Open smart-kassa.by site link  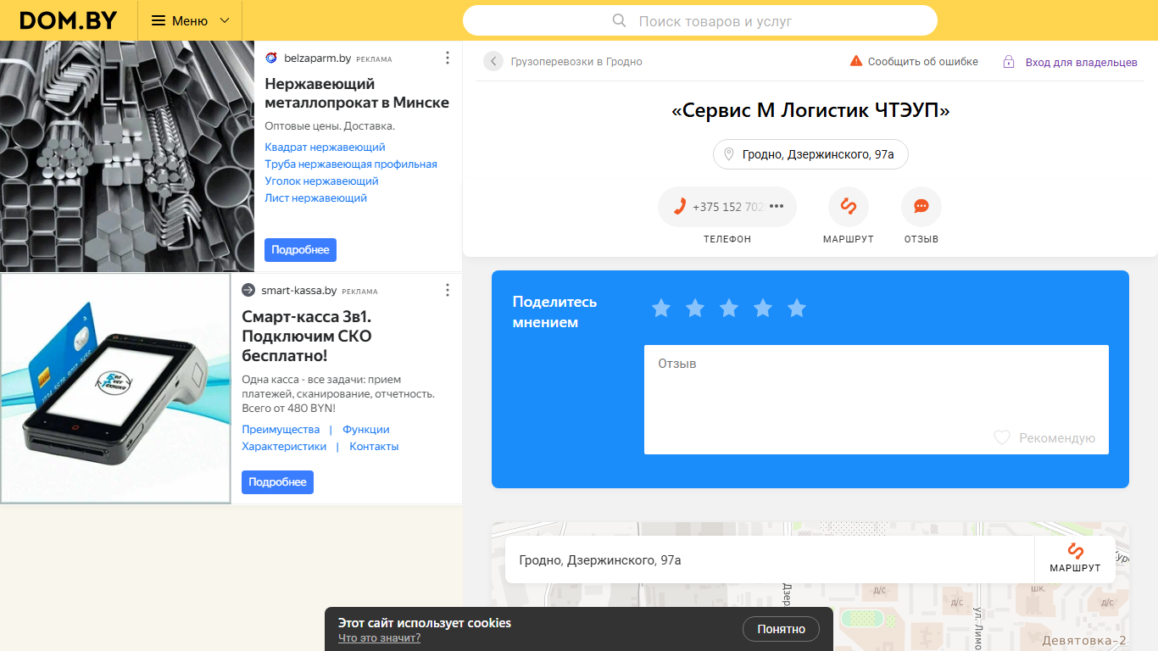pyautogui.click(x=299, y=291)
